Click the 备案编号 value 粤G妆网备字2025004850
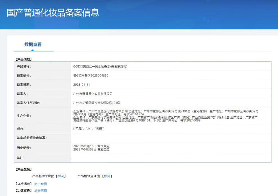The image size is (278, 196). [x=90, y=76]
